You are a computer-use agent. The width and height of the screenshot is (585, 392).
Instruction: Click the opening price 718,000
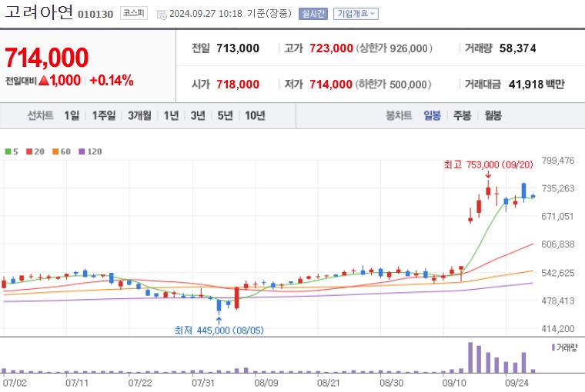(x=238, y=85)
